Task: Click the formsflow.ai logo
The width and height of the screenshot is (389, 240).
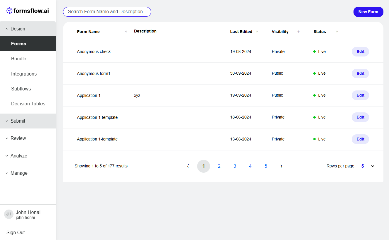Action: 28,11
